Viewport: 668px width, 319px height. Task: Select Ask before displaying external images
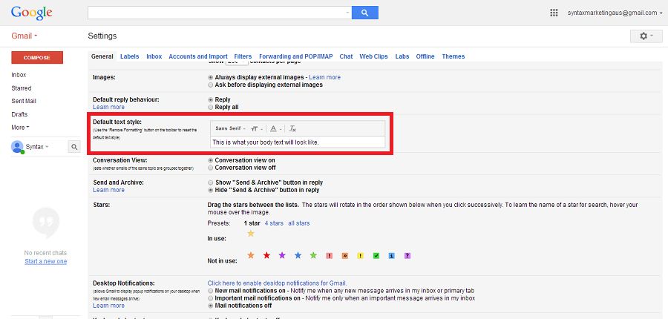(x=211, y=85)
